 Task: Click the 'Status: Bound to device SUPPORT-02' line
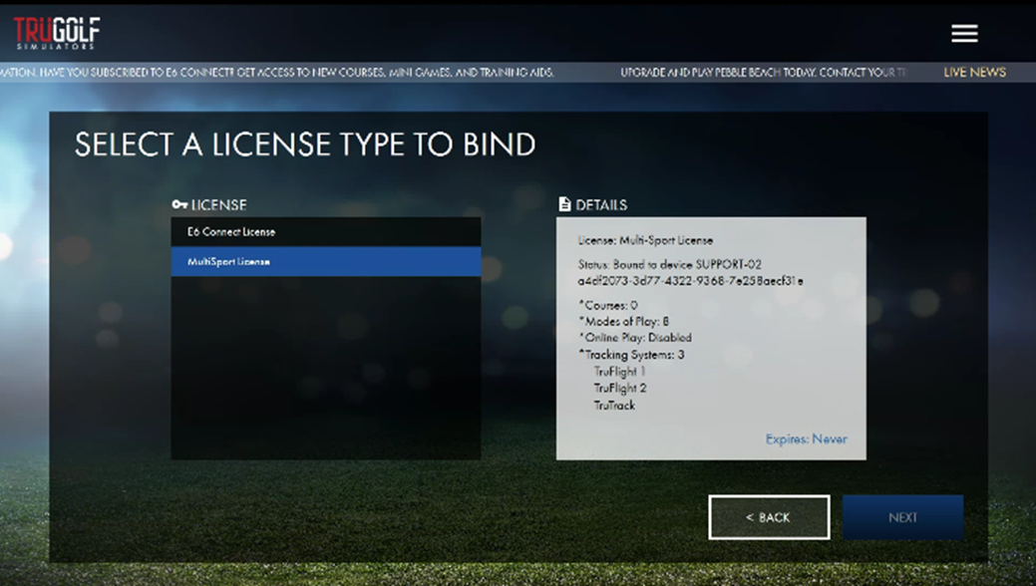tap(670, 264)
